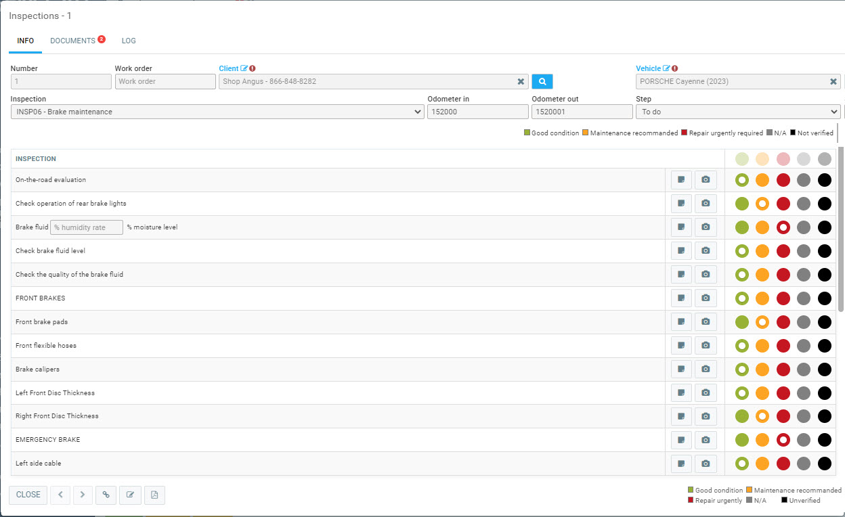845x517 pixels.
Task: Open the Log tab
Action: (x=129, y=41)
